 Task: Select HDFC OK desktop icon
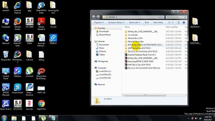(x=41, y=89)
